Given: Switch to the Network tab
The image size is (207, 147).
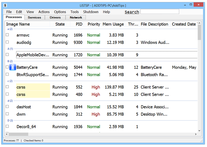Looking at the screenshot, I should [x=76, y=18].
